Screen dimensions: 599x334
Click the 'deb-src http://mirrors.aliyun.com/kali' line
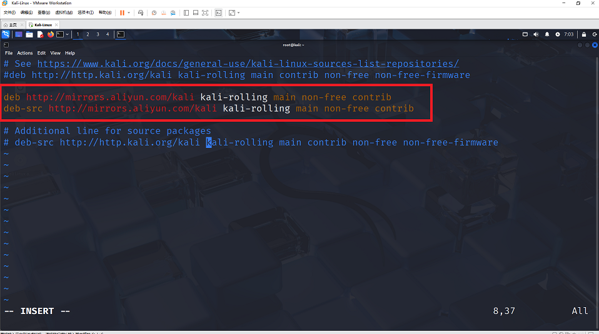209,109
